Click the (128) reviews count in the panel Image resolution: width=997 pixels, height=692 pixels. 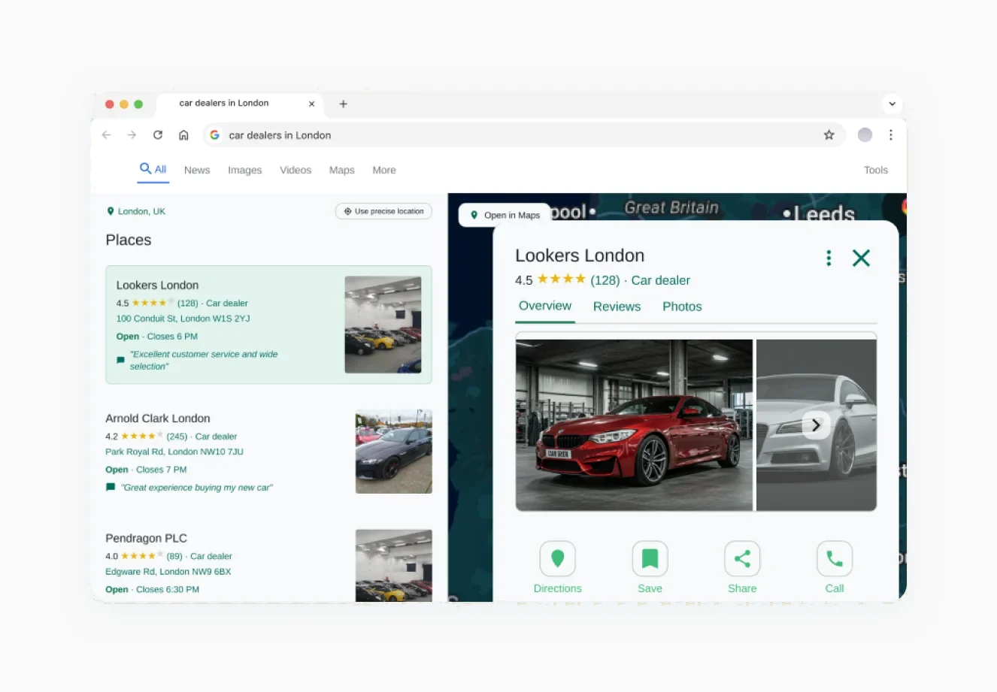pyautogui.click(x=605, y=280)
